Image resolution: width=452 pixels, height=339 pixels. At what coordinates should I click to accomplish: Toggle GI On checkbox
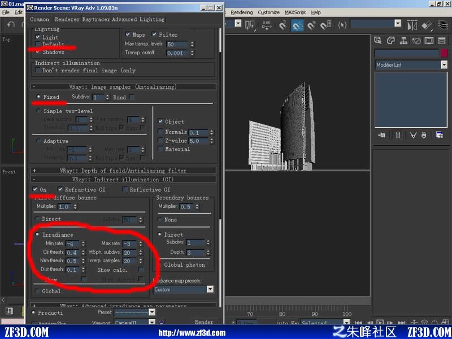[35, 189]
